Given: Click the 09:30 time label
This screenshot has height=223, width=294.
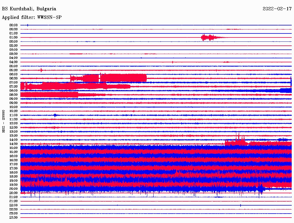Looking at the screenshot, I should [x=13, y=103].
